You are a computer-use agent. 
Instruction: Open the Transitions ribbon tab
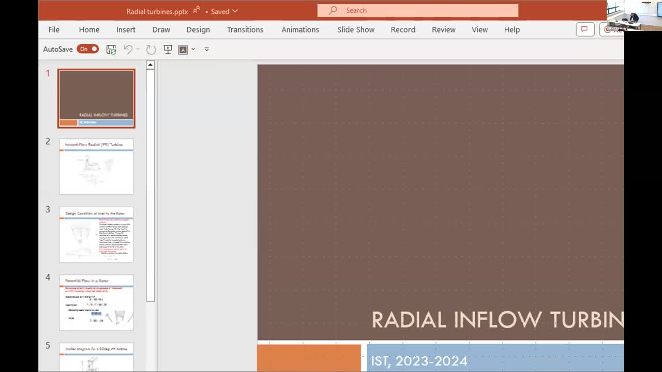[245, 29]
